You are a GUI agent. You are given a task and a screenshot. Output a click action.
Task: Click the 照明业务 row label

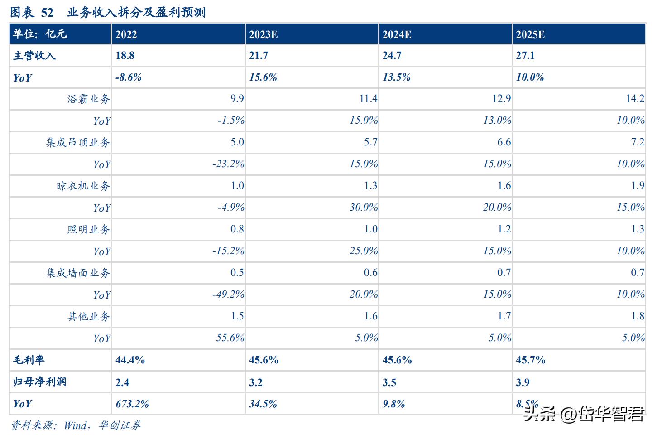88,229
